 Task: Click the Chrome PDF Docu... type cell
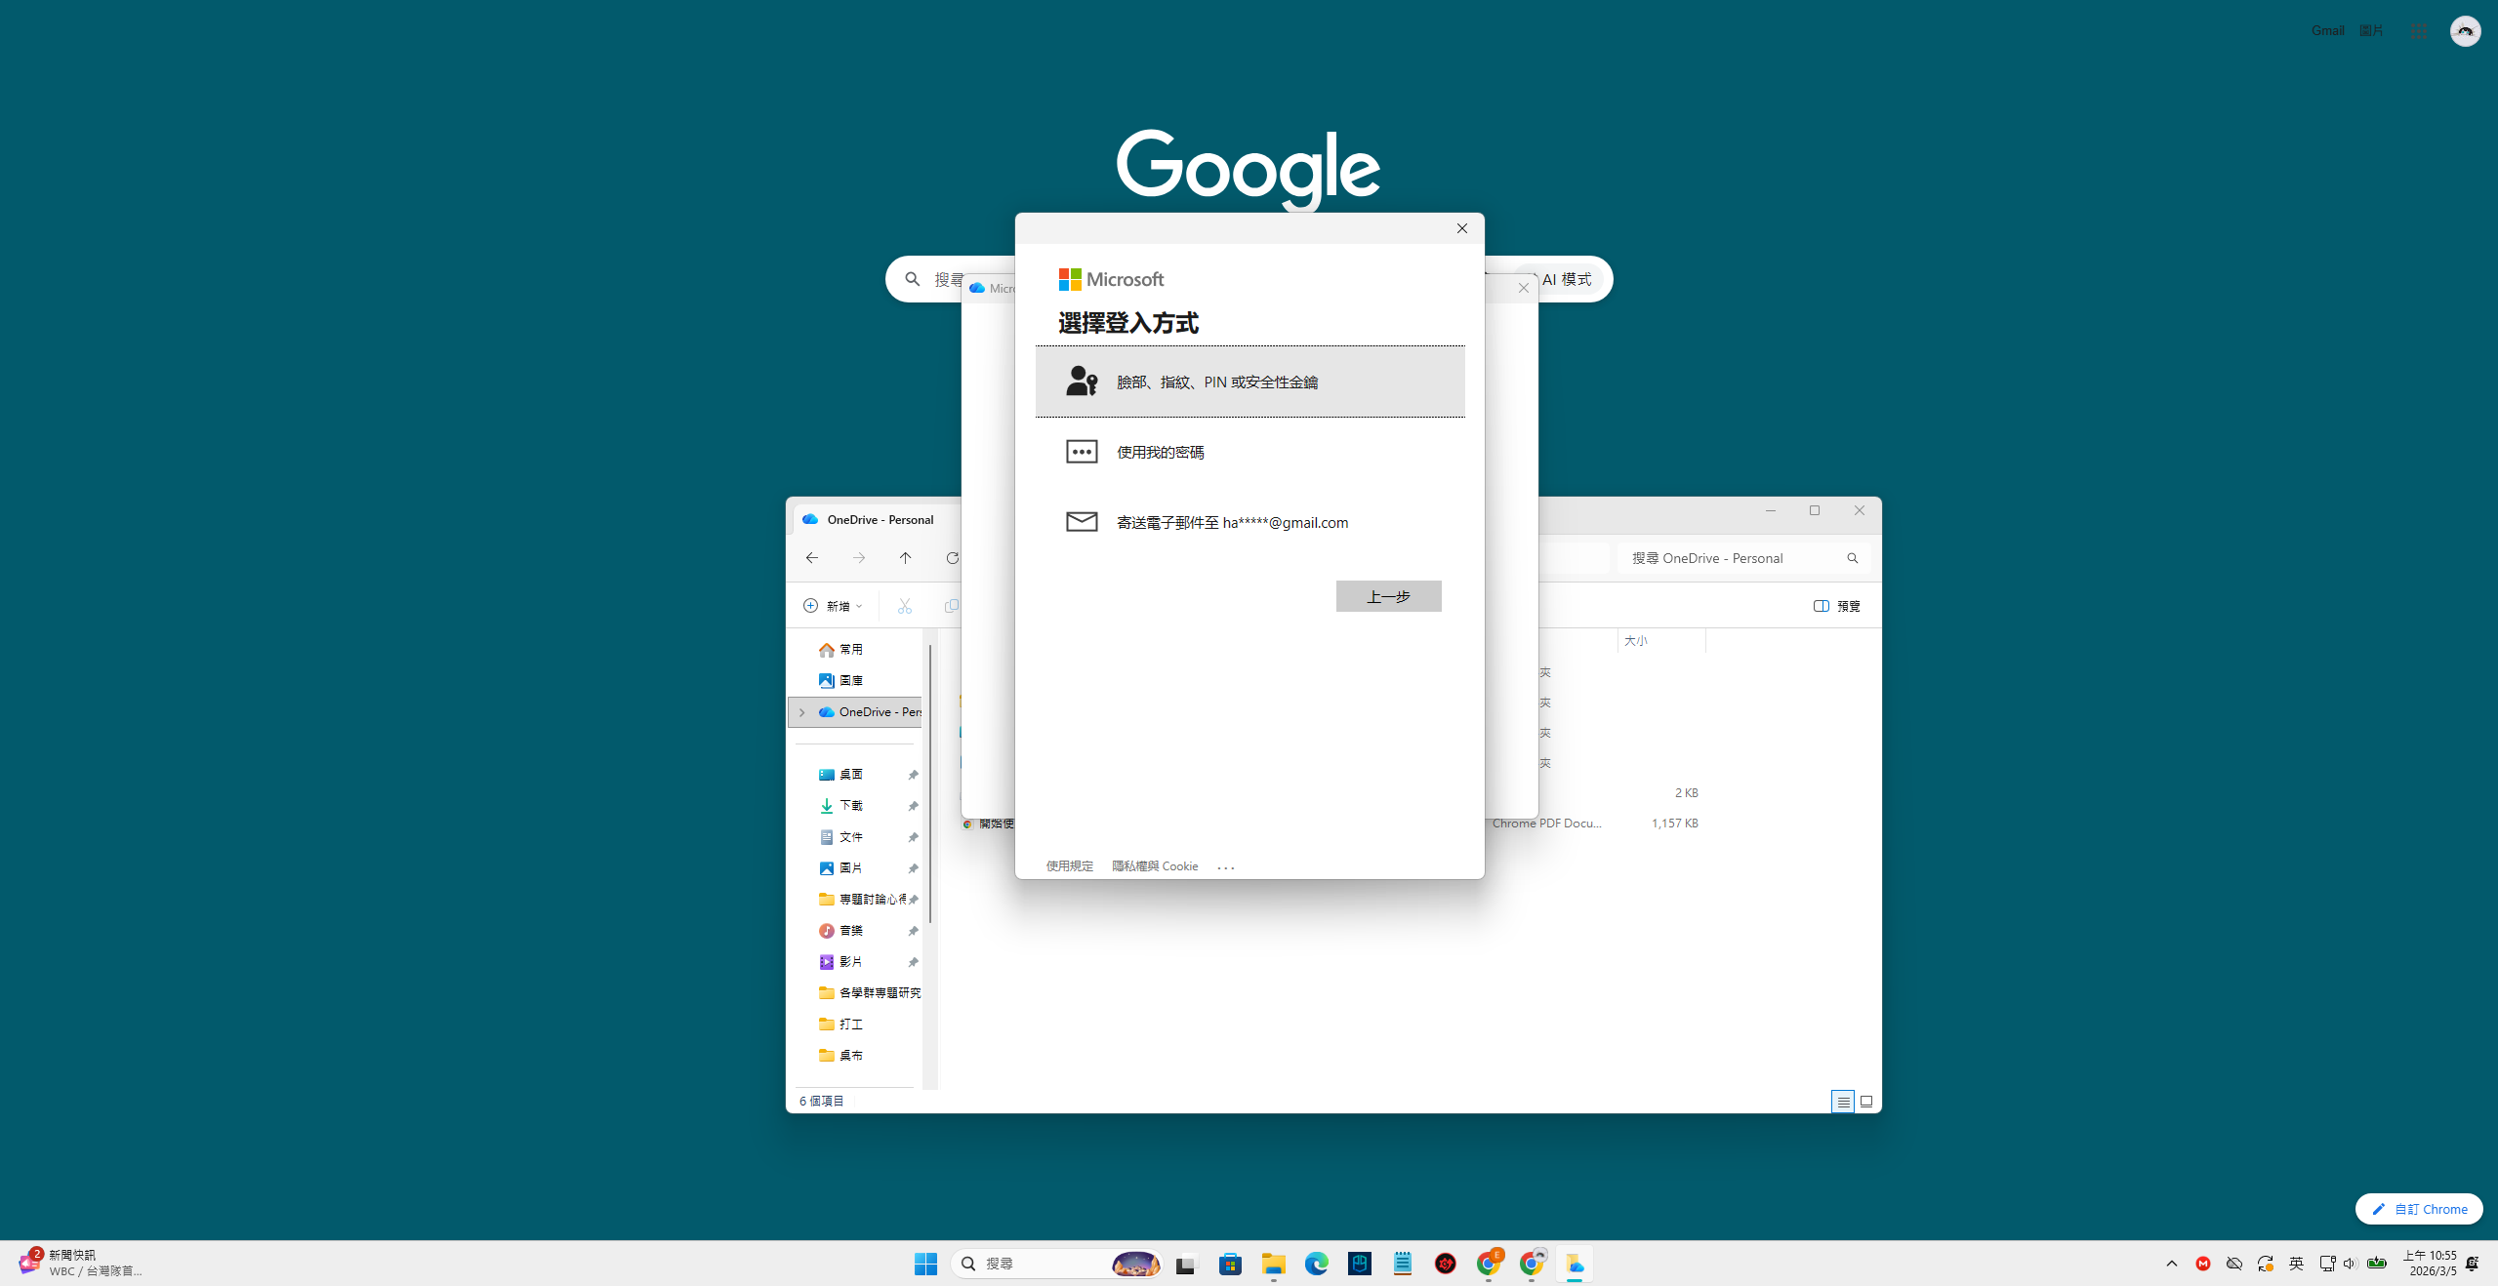coord(1546,824)
